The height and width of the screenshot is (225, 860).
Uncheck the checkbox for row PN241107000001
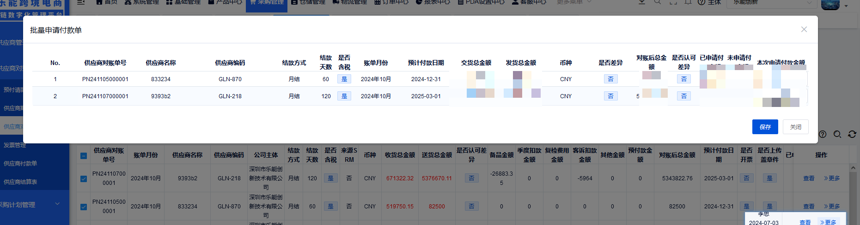[84, 178]
